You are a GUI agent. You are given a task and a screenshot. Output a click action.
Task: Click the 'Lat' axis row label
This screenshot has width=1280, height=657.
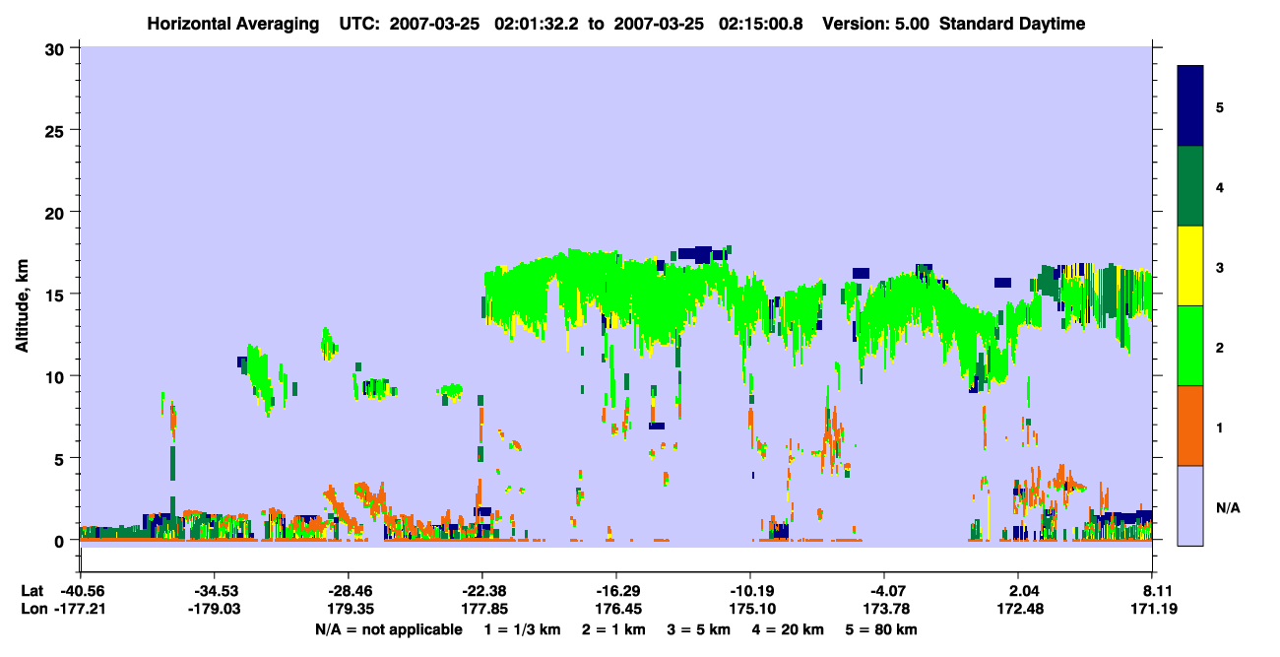[31, 591]
